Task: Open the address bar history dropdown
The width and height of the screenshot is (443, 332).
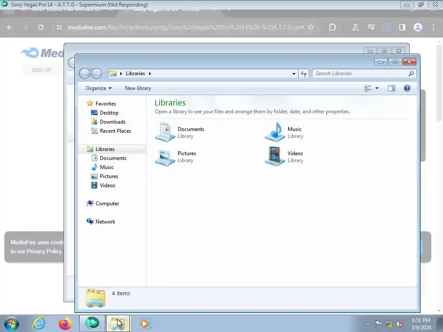Action: point(294,73)
